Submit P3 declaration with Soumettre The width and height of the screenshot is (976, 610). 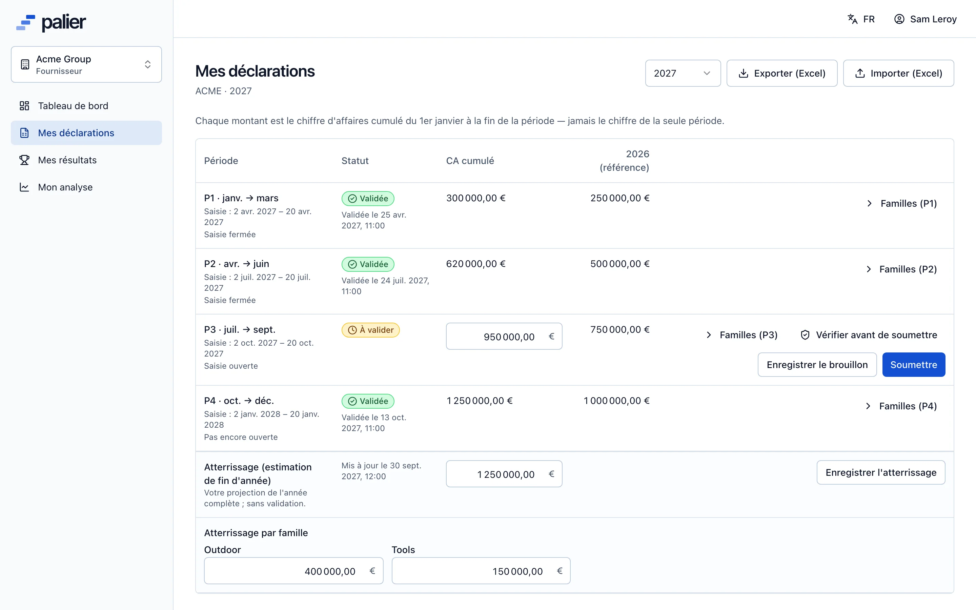[914, 365]
